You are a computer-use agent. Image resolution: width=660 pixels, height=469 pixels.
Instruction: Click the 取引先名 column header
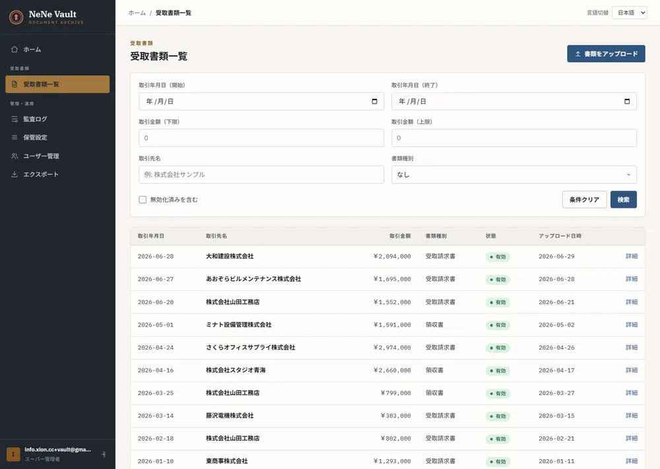click(x=216, y=236)
